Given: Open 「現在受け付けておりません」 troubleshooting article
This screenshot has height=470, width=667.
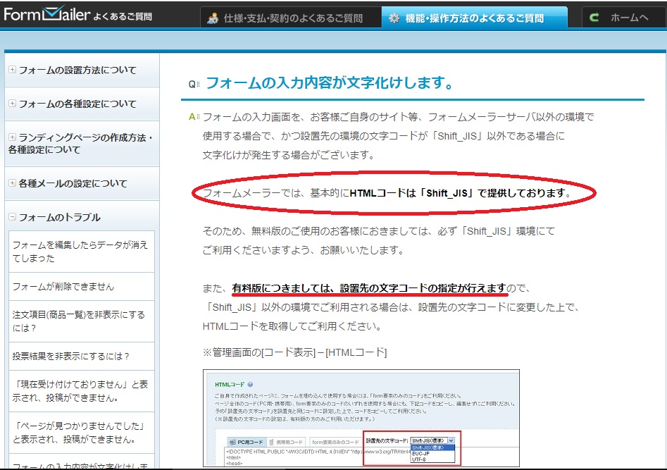Looking at the screenshot, I should pyautogui.click(x=80, y=391).
